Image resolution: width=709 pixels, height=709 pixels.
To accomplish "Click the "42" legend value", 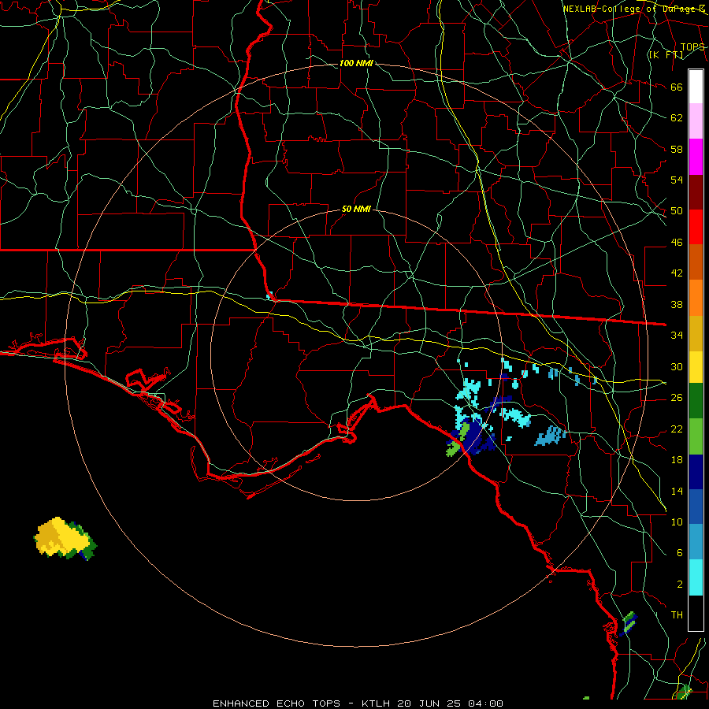I will [677, 273].
